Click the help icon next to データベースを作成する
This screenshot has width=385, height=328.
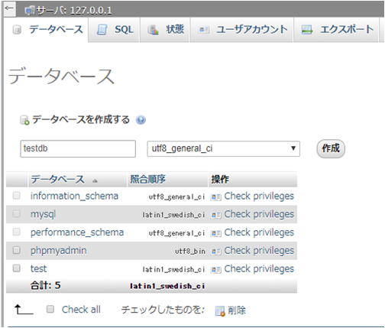(141, 120)
